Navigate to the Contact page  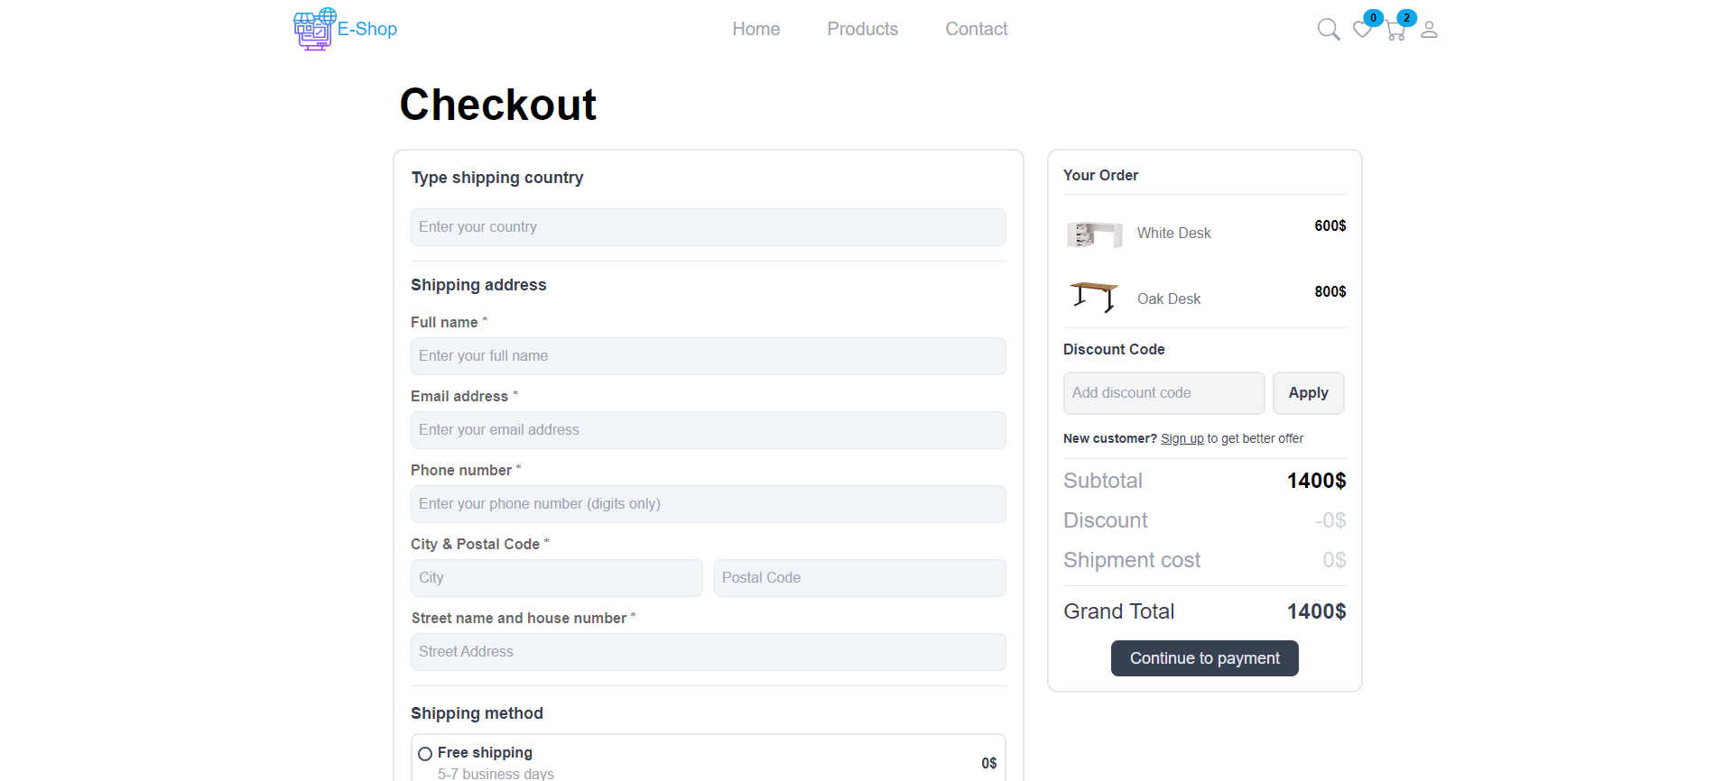(x=976, y=29)
